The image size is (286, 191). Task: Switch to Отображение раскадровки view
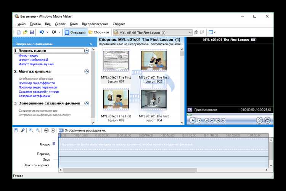[83, 130]
